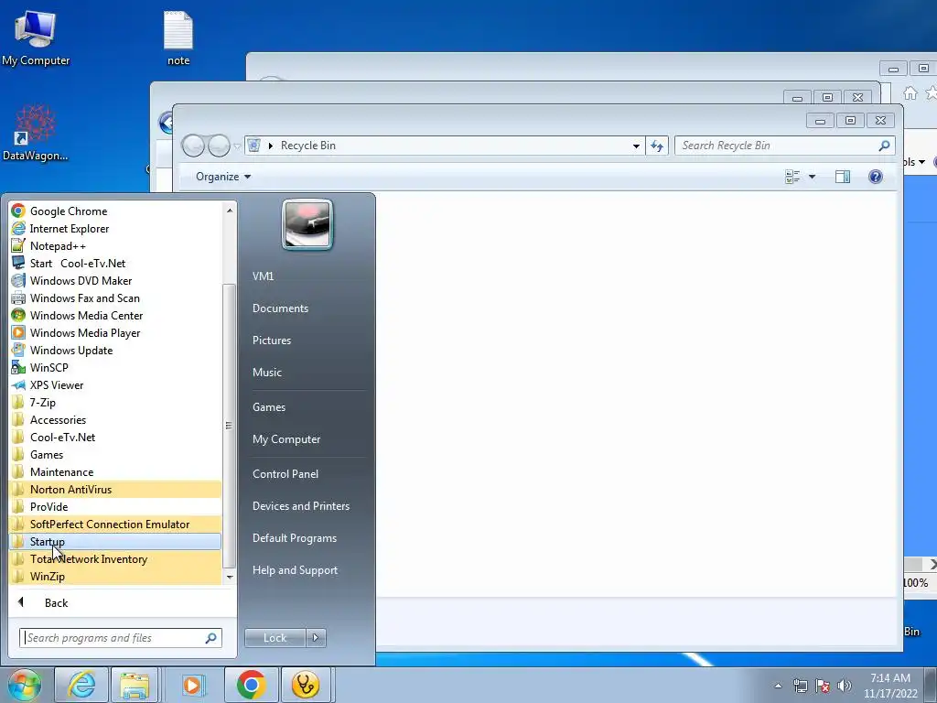Open the Organize menu in Recycle Bin
The height and width of the screenshot is (703, 937).
[223, 177]
